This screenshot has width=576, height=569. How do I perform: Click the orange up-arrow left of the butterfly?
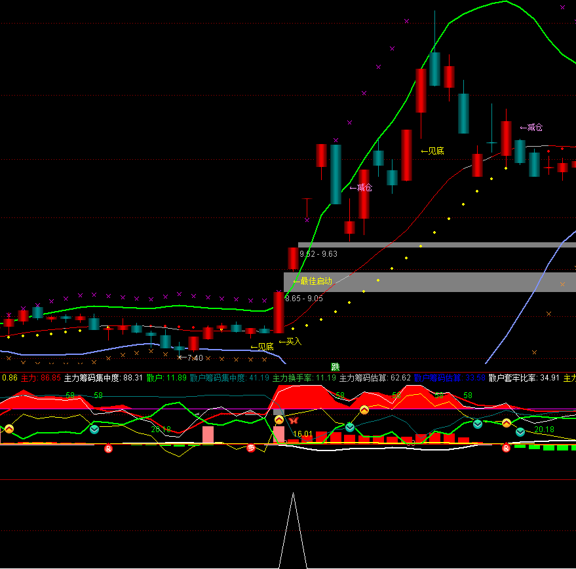click(279, 420)
